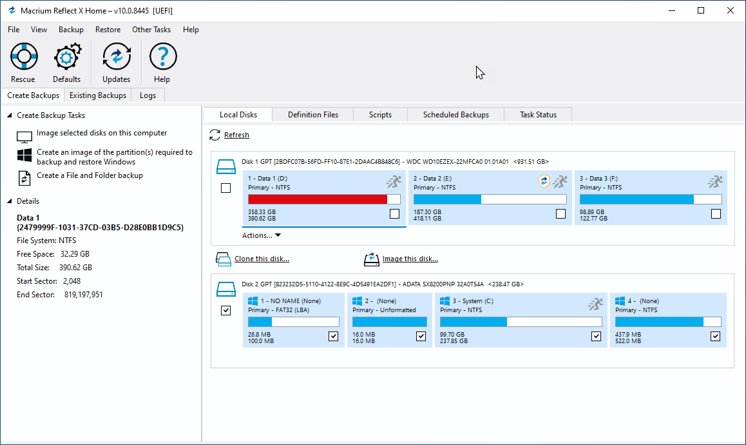Click the image disk icon
This screenshot has width=746, height=445.
pyautogui.click(x=372, y=259)
